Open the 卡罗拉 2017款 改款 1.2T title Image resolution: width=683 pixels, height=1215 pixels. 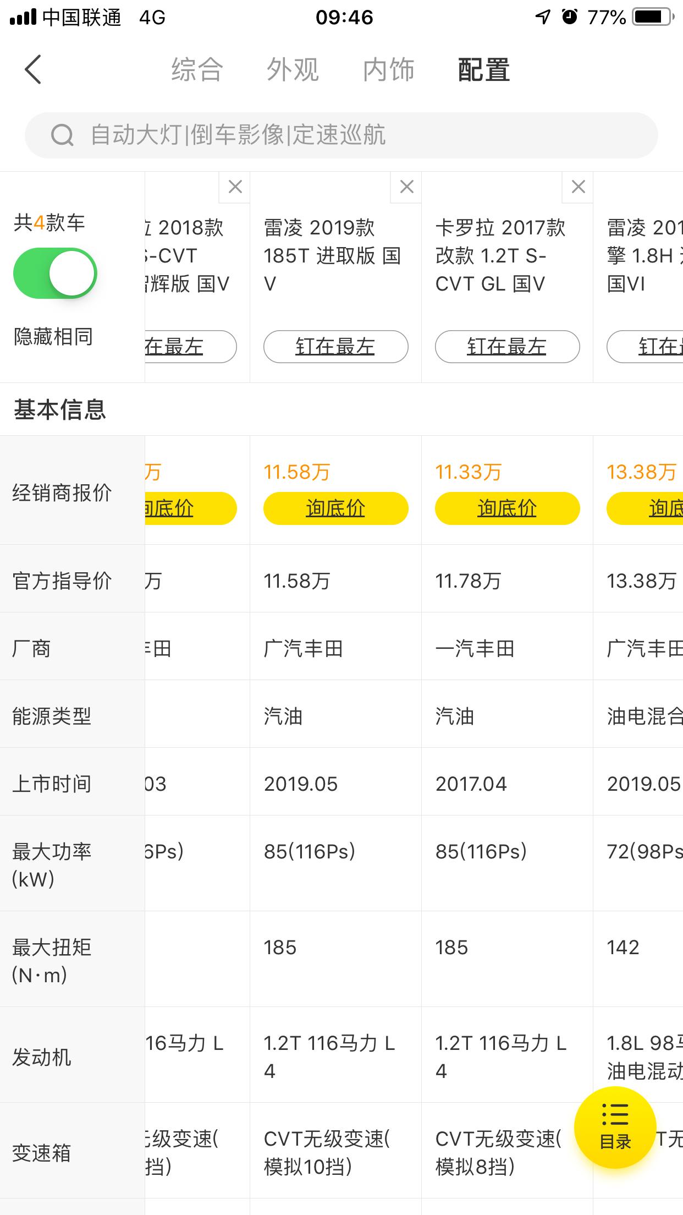500,255
